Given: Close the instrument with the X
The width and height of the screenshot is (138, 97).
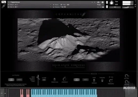Looking at the screenshot, I should coord(135,1).
